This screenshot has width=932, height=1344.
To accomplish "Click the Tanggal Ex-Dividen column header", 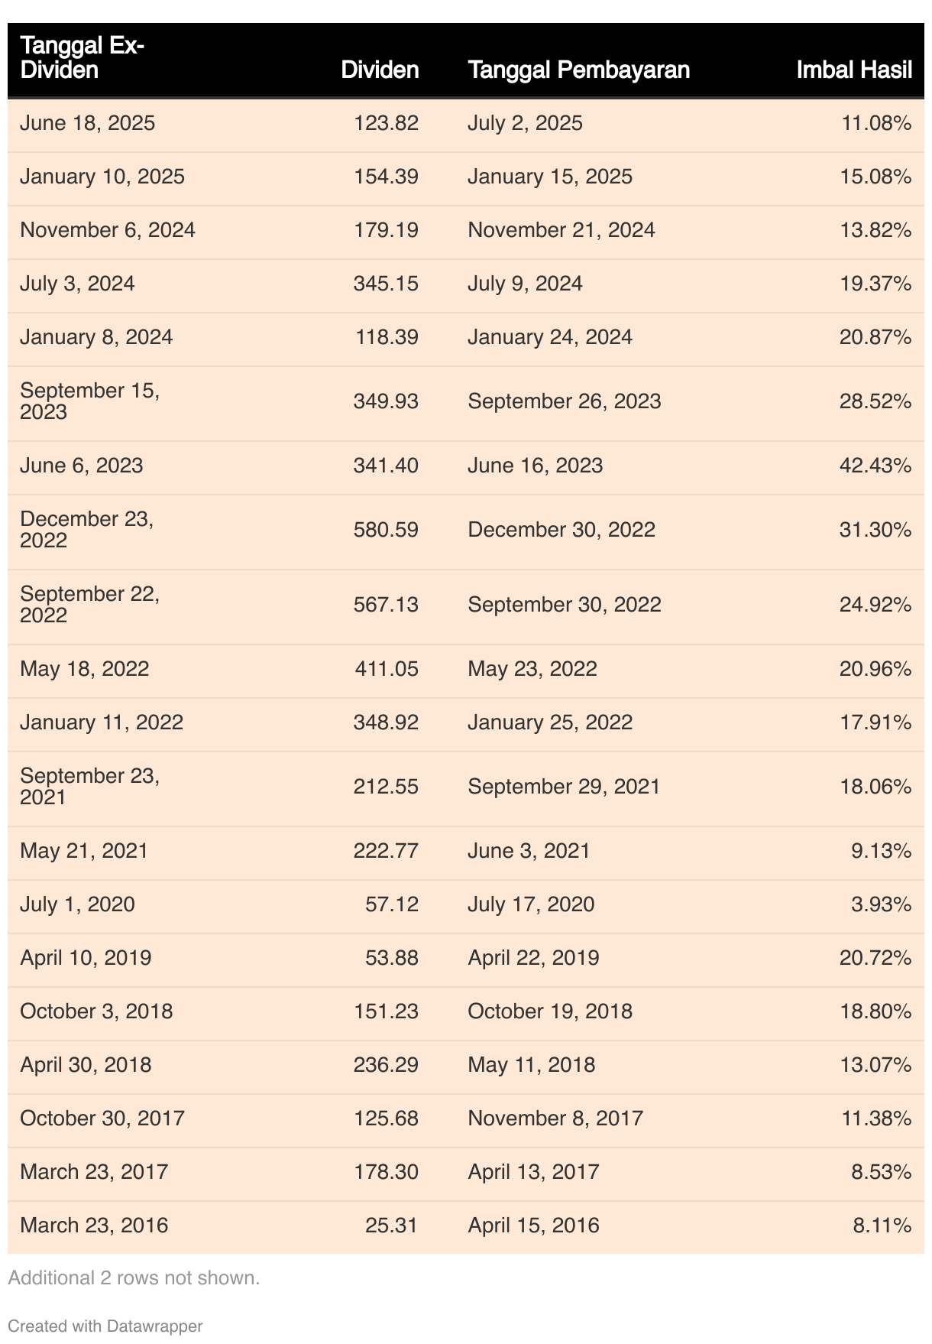I will click(x=83, y=58).
